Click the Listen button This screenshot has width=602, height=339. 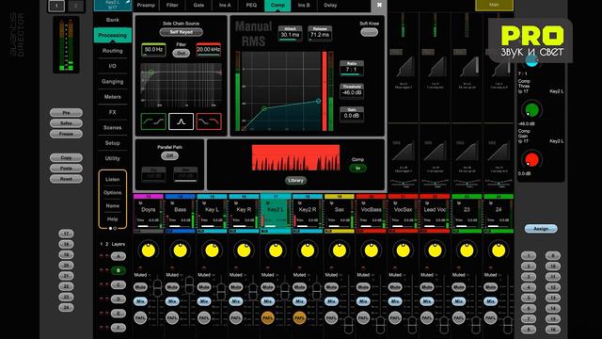point(113,179)
